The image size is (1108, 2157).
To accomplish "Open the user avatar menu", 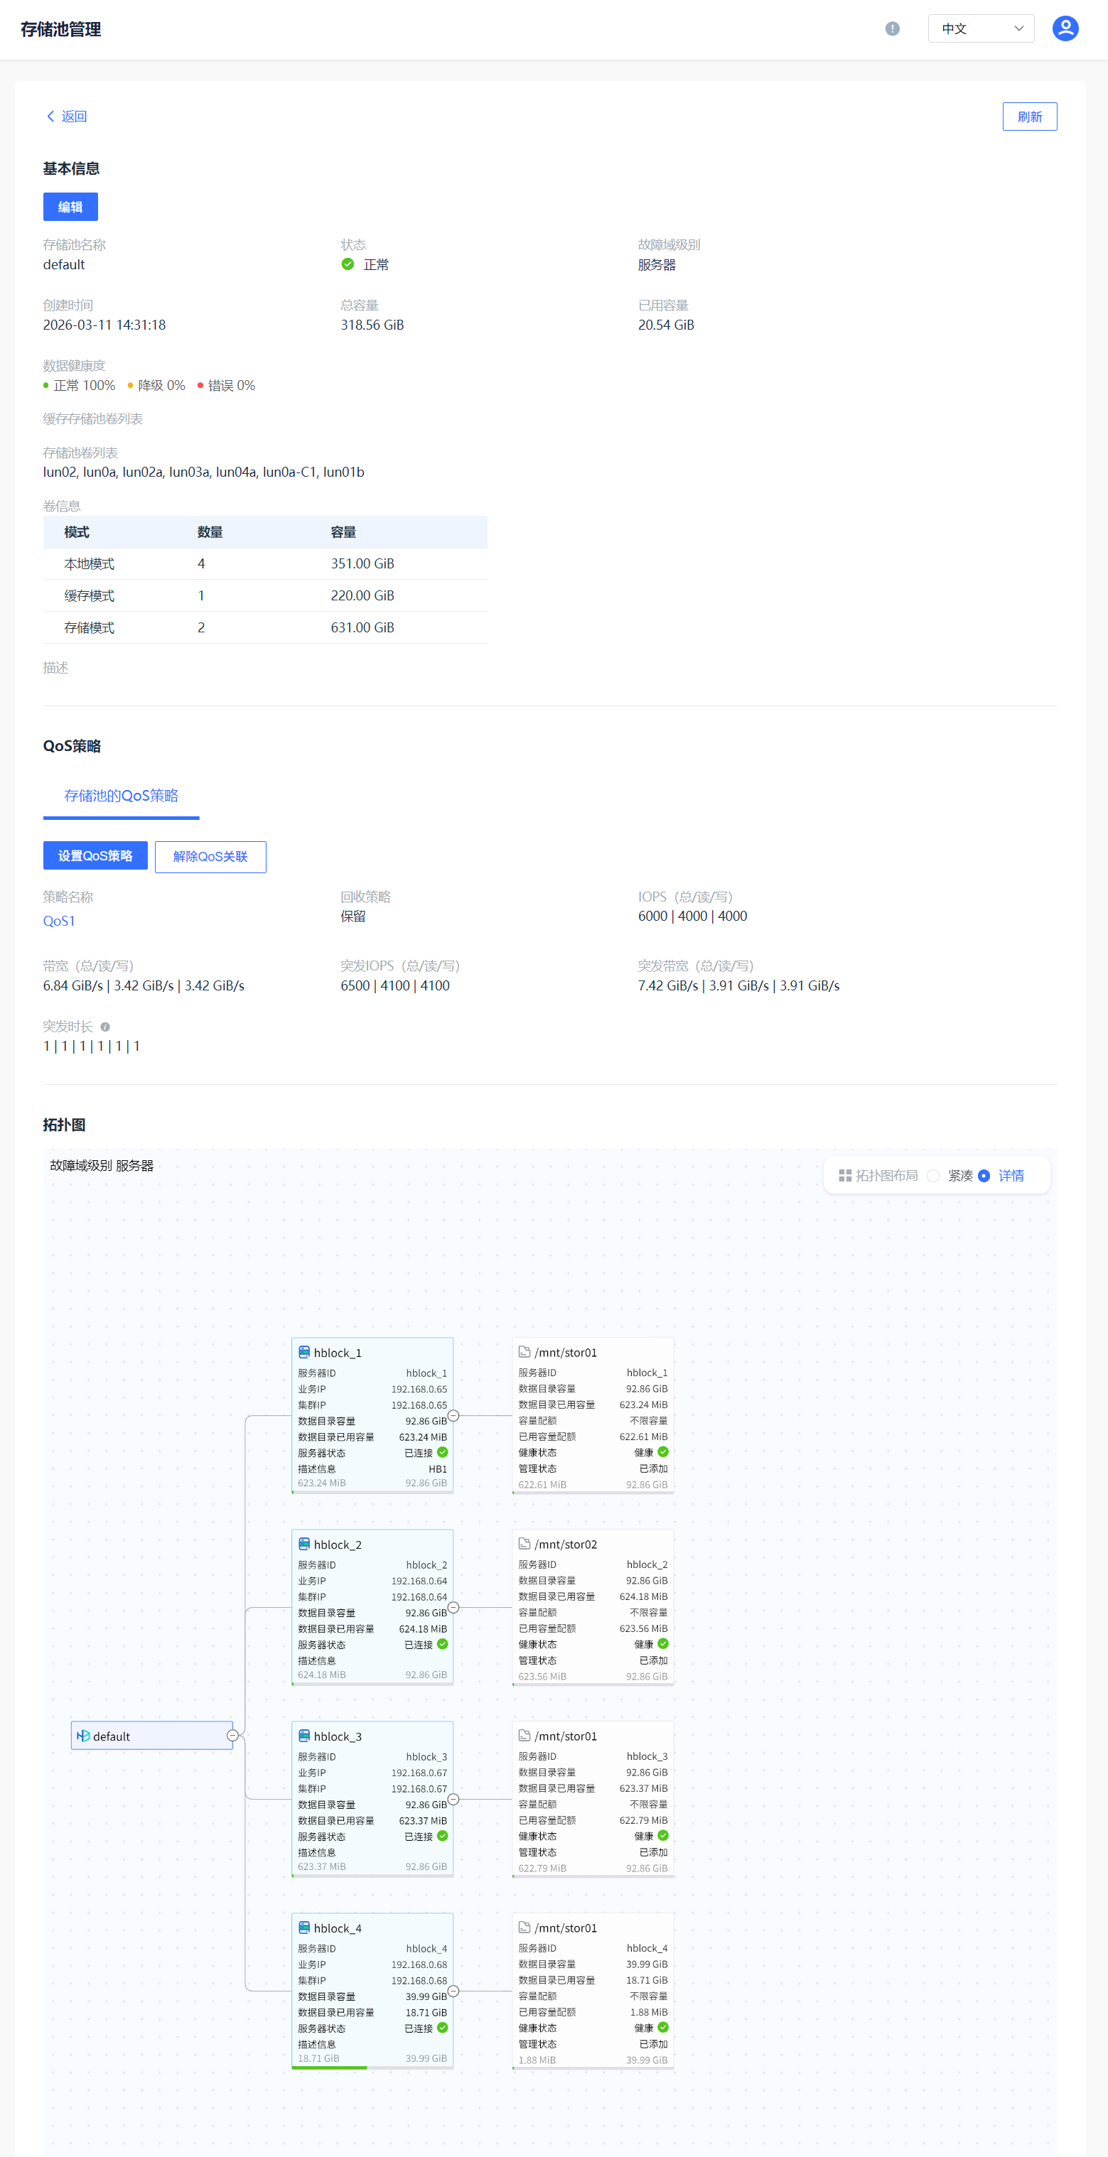I will coord(1065,28).
